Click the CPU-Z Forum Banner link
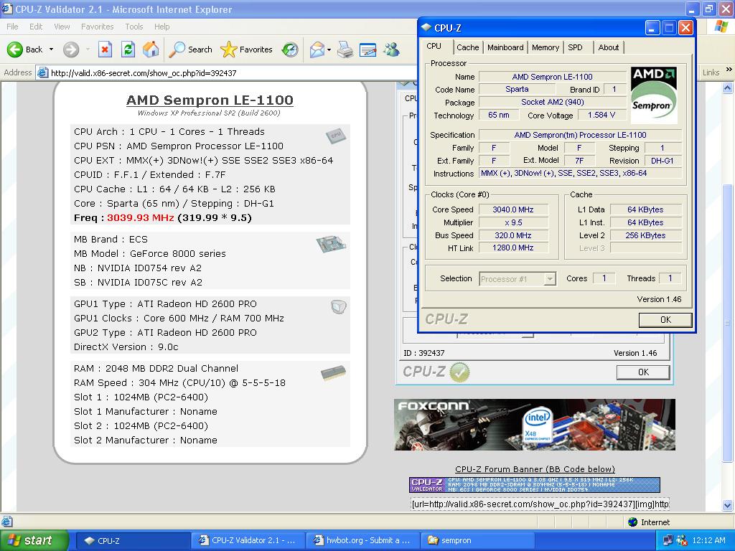This screenshot has height=551, width=735. click(x=535, y=469)
